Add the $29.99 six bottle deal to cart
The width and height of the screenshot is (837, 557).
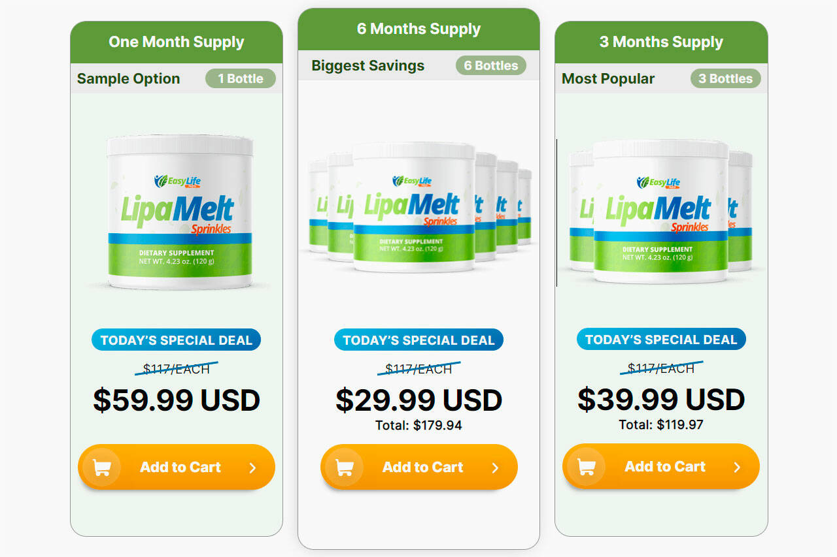tap(419, 467)
